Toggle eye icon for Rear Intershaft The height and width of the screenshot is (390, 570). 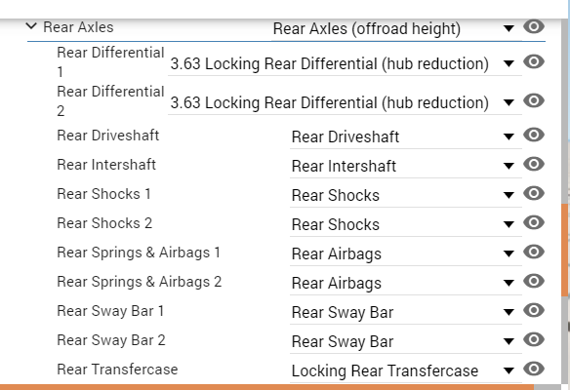[534, 164]
